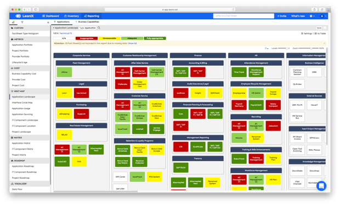The width and height of the screenshot is (340, 205).
Task: Open What's new
Action: tap(298, 16)
